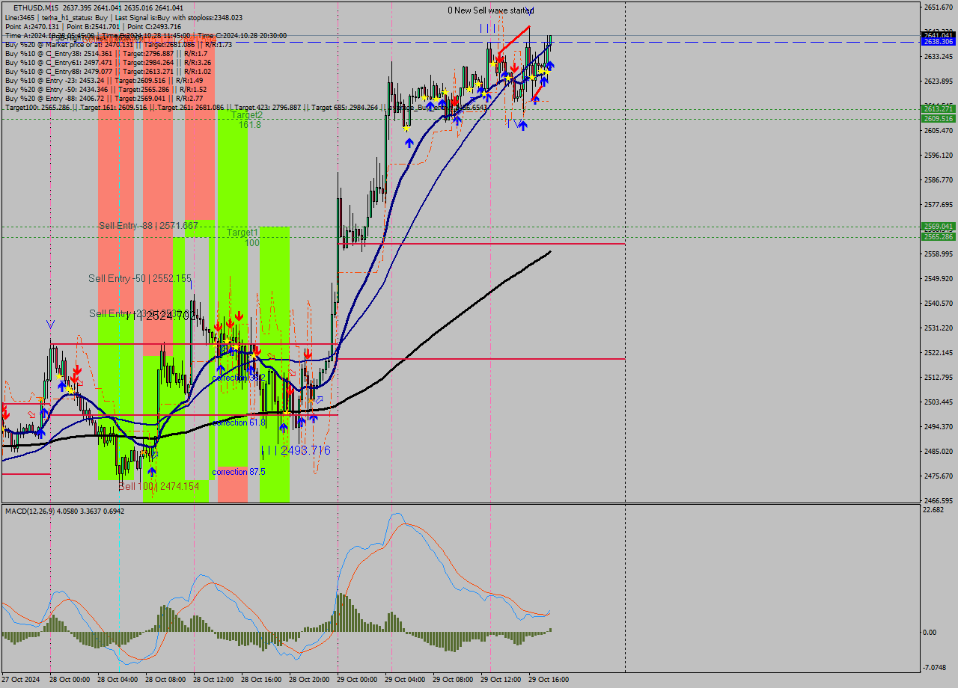
Task: Select the 29 Oct 16:00 time label
Action: coord(549,680)
